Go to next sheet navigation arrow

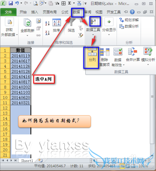pyautogui.click(x=11, y=160)
